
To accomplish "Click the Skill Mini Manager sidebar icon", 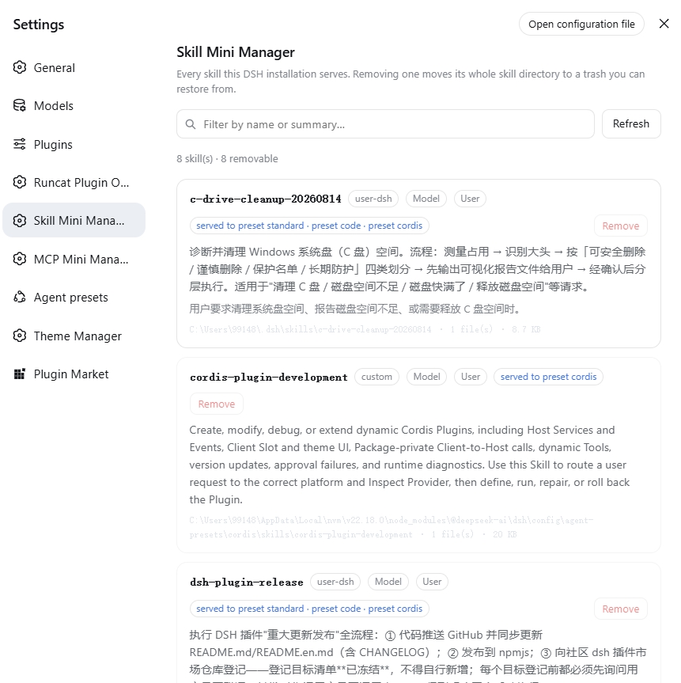I will click(20, 220).
